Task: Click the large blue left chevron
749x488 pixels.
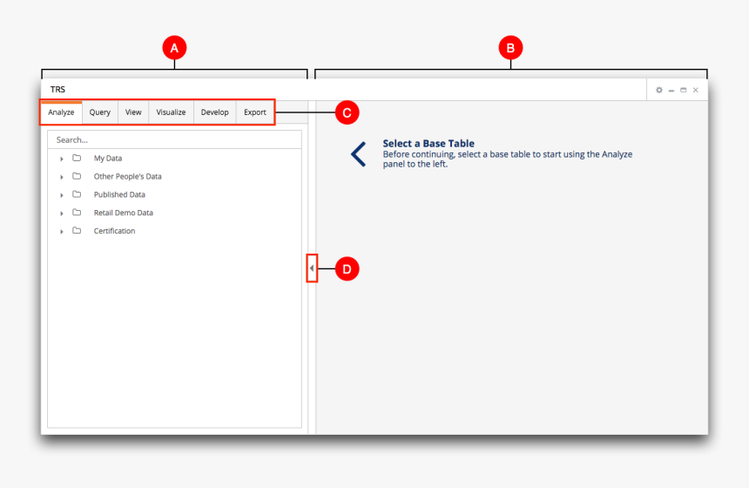Action: click(358, 154)
